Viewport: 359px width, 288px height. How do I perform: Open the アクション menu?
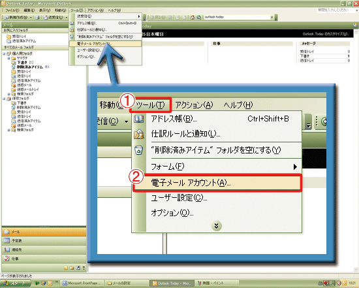95,10
